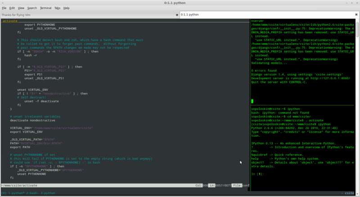Screen dimensions: 360x197
Task: Click the 'hash -r' command line
Action: 31,55
